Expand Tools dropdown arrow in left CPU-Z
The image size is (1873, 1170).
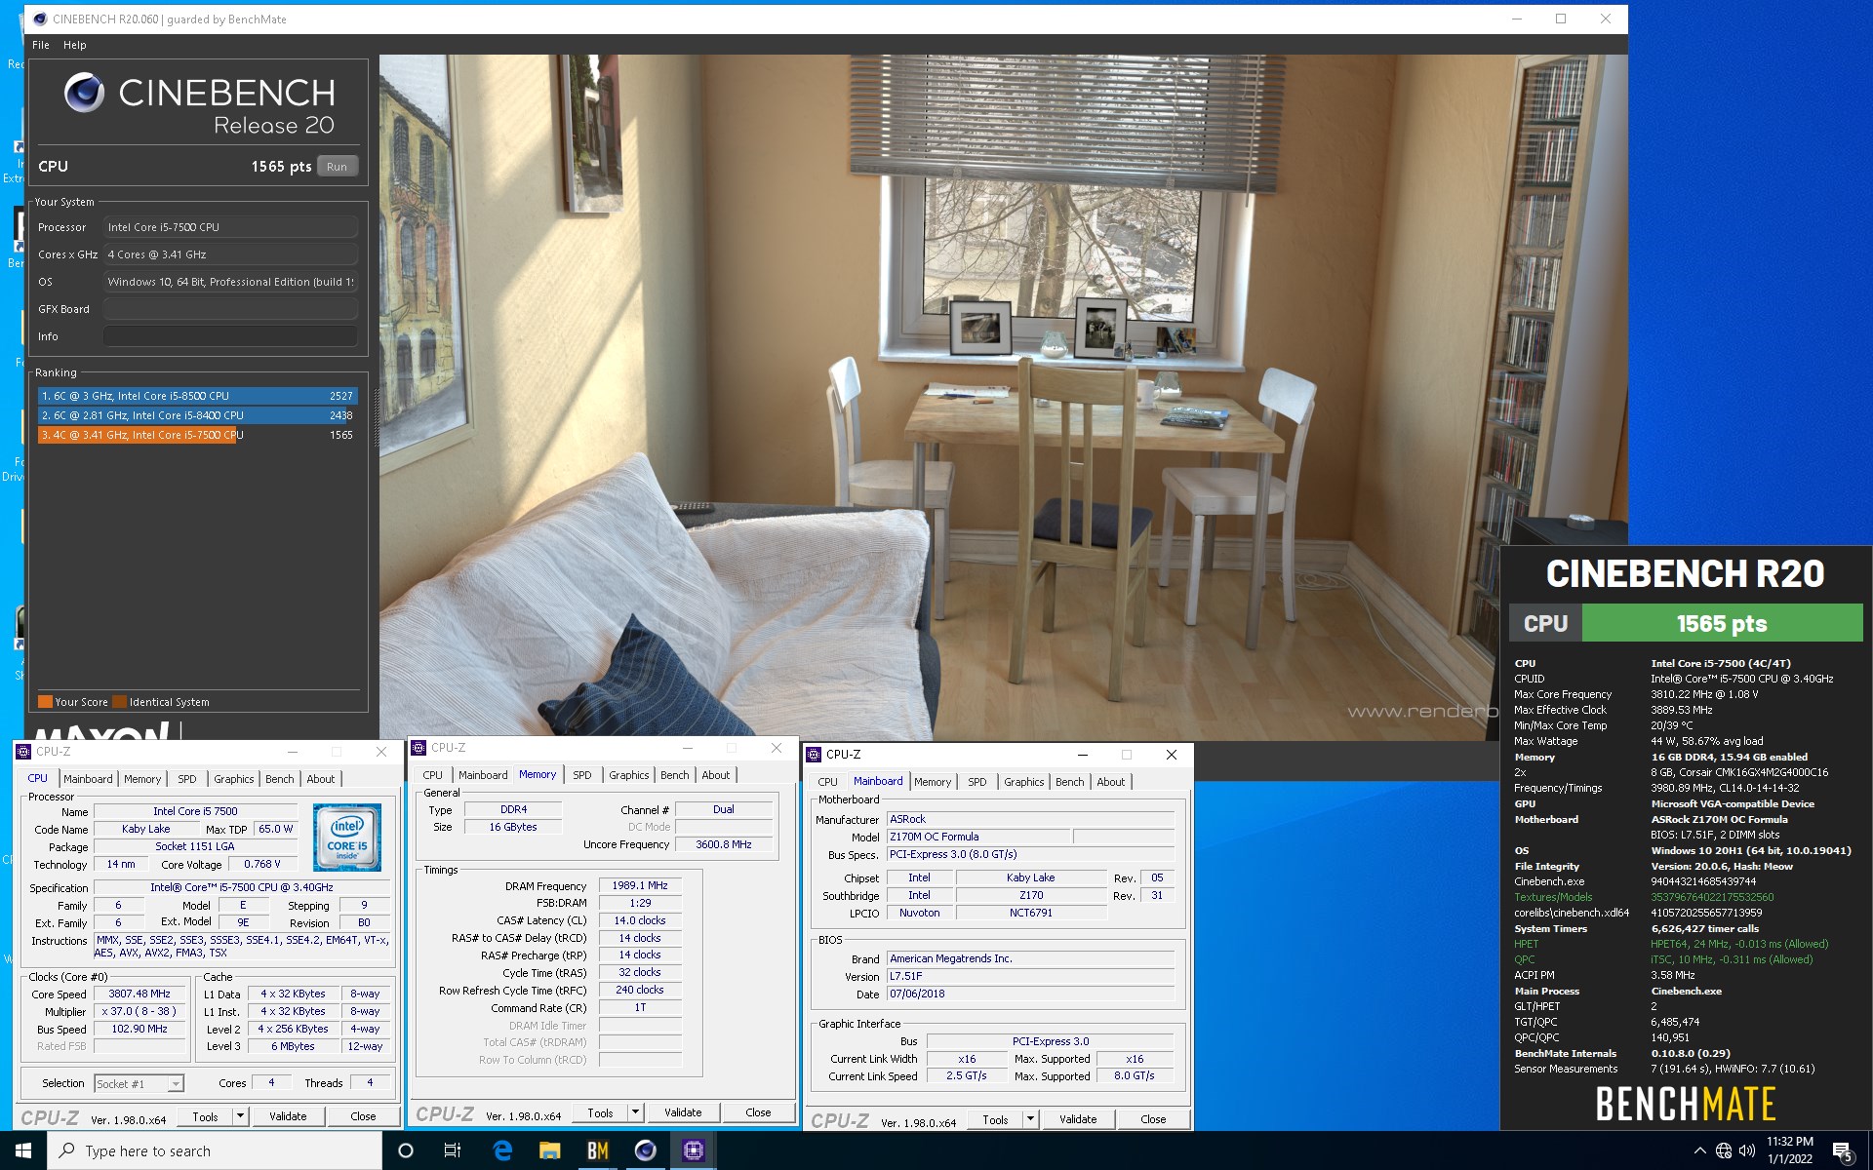click(240, 1116)
